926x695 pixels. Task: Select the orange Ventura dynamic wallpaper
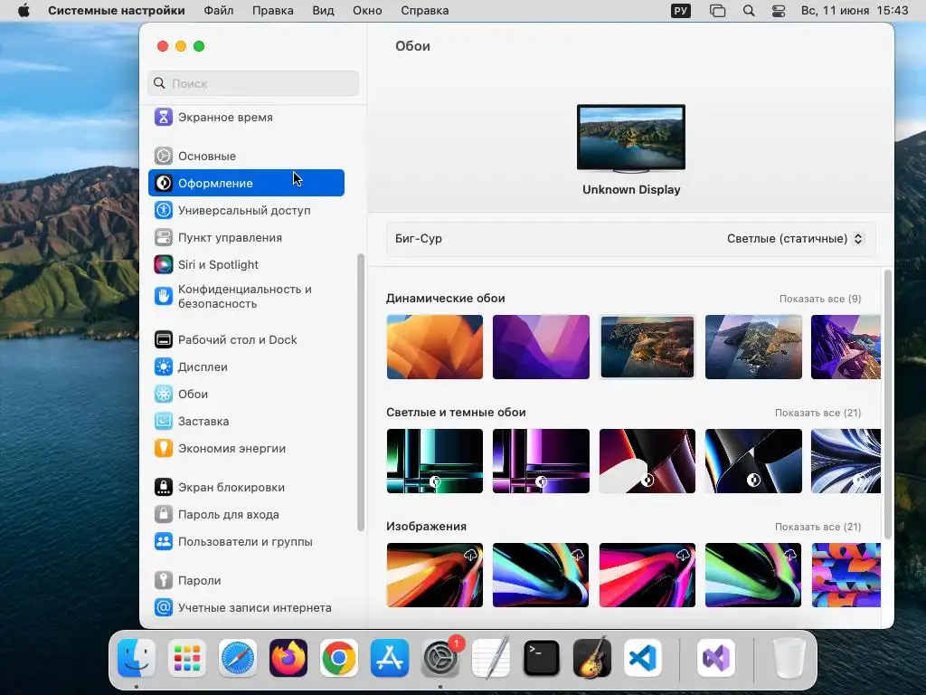point(435,347)
